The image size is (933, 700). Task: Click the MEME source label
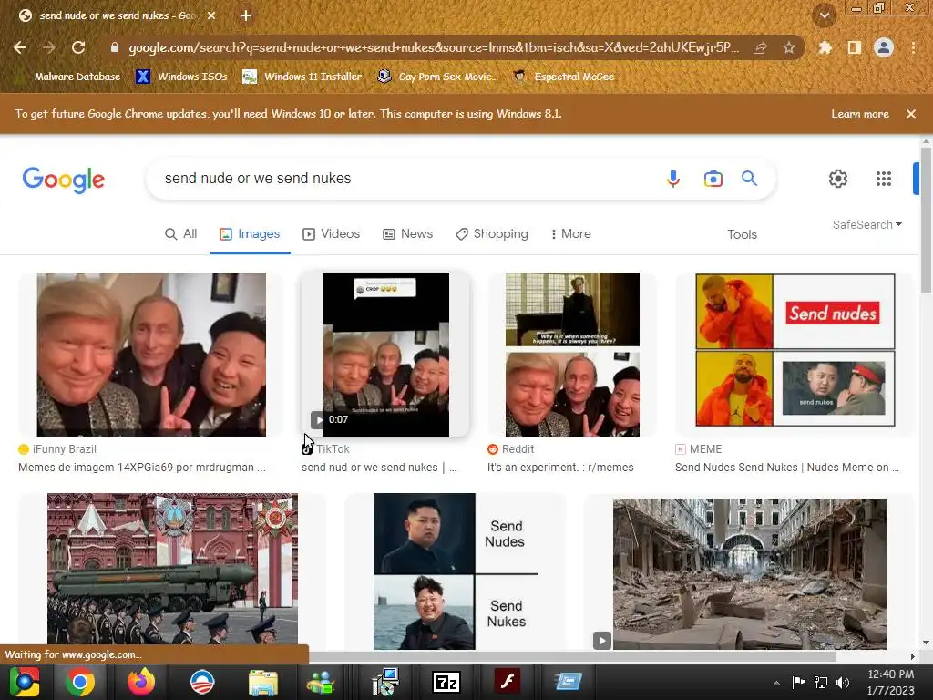tap(699, 449)
